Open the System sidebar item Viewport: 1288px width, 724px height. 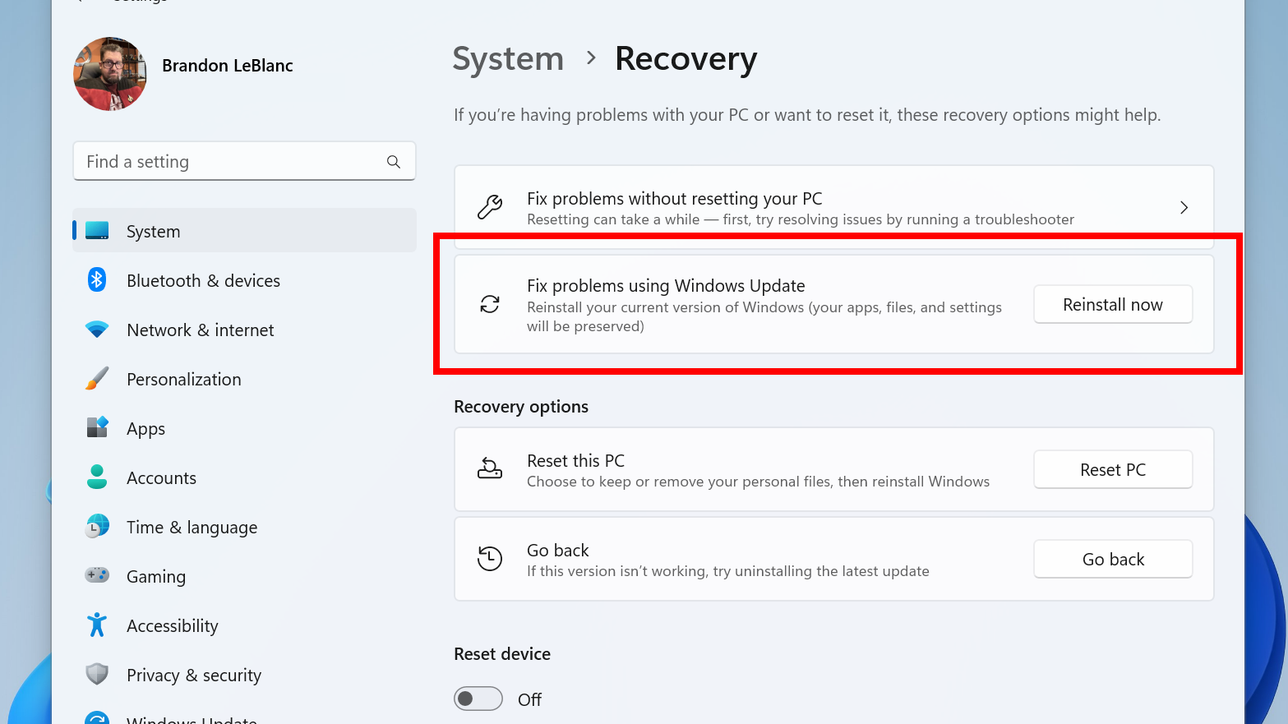(245, 231)
